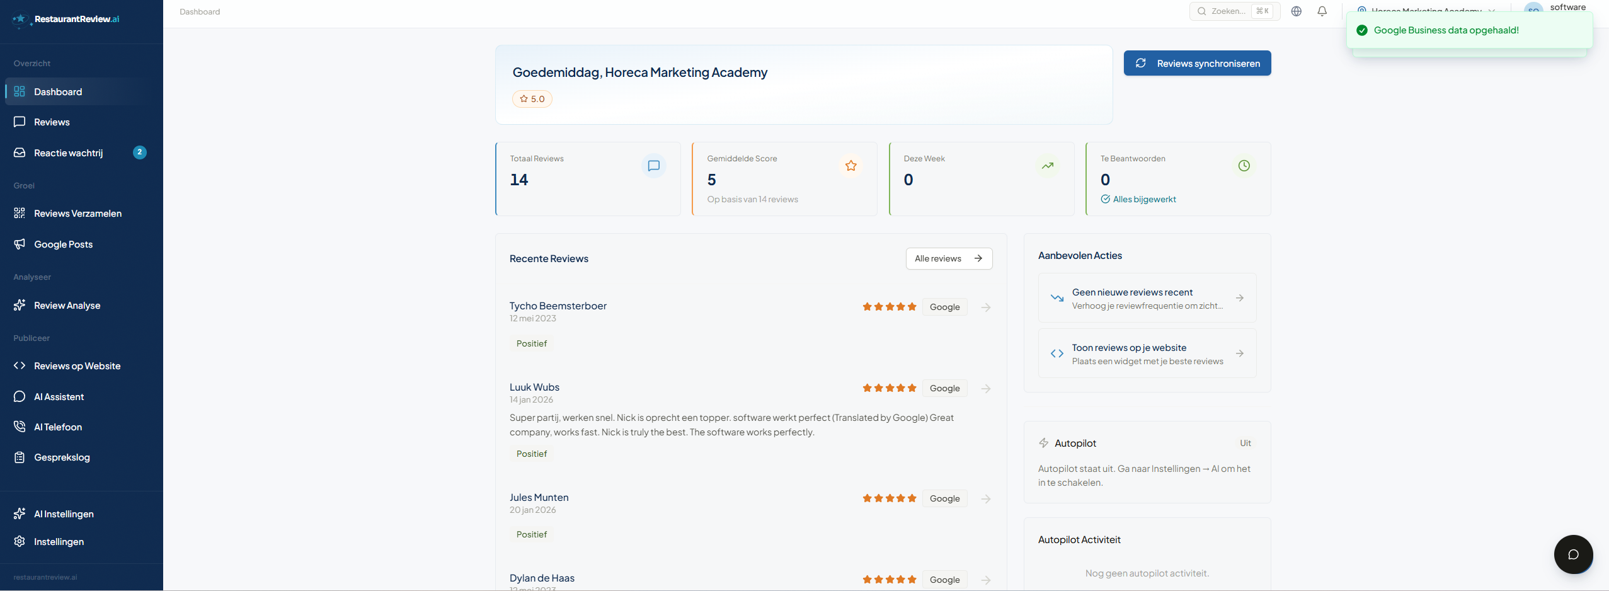Viewport: 1609px width, 591px height.
Task: Open Reviews from the sidebar menu
Action: pos(52,122)
